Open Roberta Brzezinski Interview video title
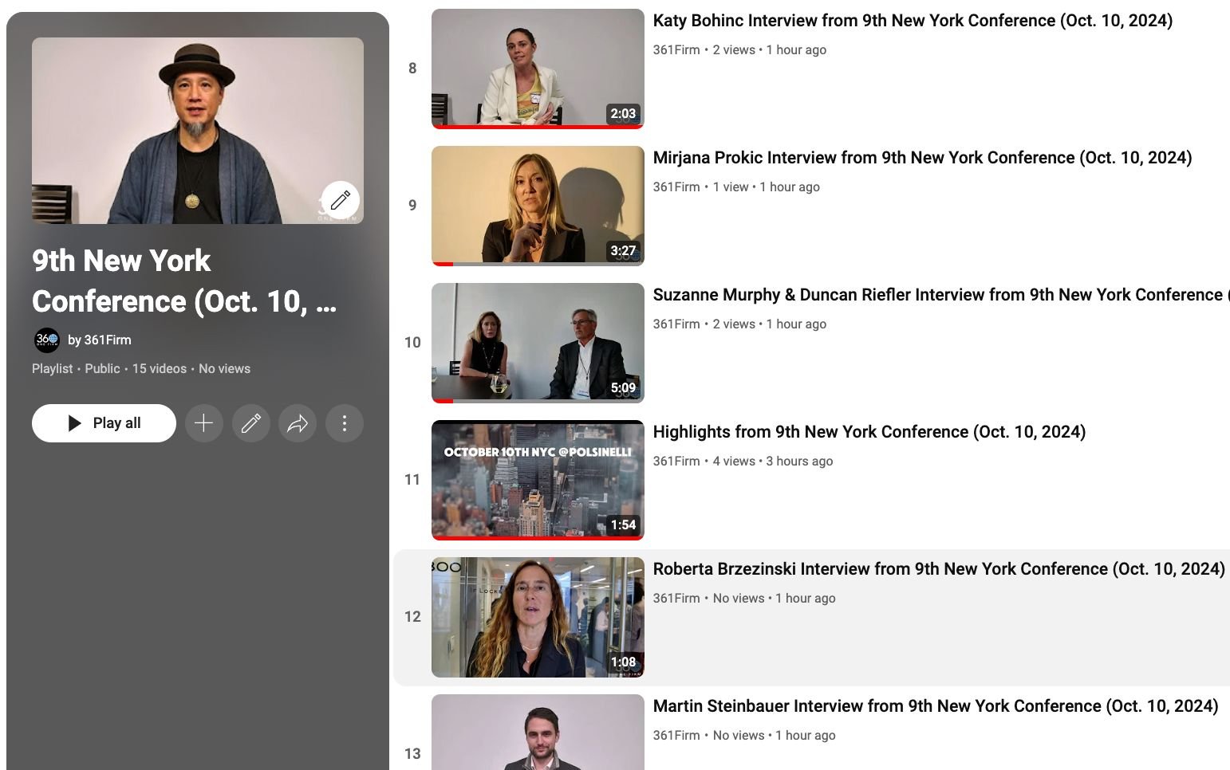 click(x=939, y=569)
